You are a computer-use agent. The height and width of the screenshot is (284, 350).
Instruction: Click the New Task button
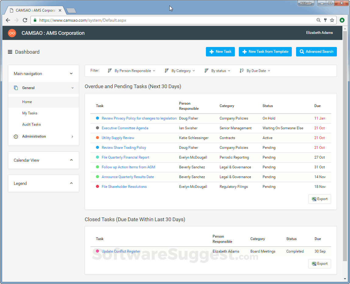click(220, 52)
